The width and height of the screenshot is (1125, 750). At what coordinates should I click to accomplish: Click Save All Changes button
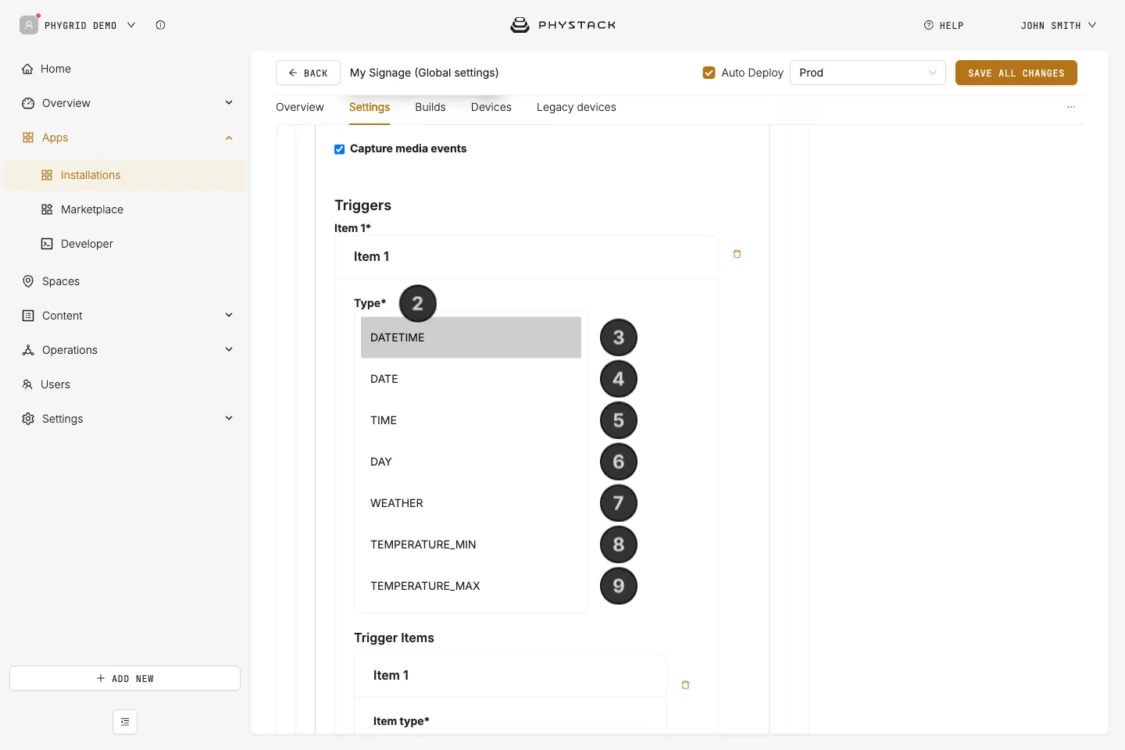pos(1016,73)
